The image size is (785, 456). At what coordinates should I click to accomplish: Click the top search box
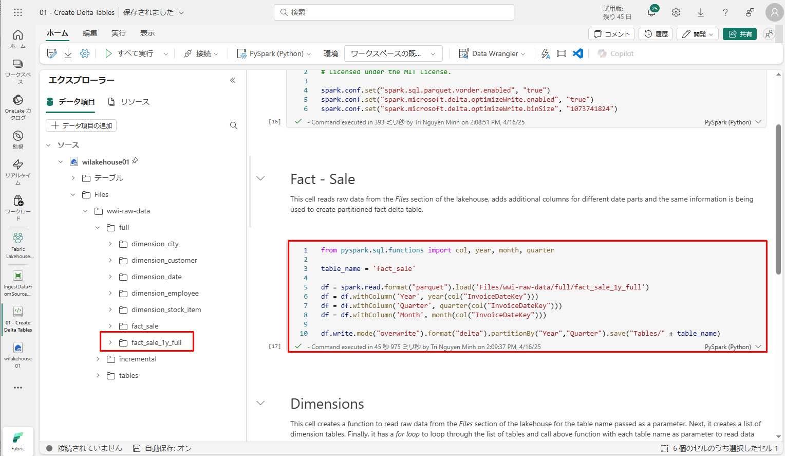click(394, 12)
